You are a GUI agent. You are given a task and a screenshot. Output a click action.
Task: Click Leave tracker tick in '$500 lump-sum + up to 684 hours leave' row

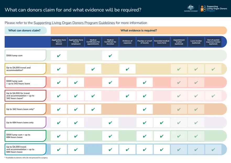click(196, 136)
